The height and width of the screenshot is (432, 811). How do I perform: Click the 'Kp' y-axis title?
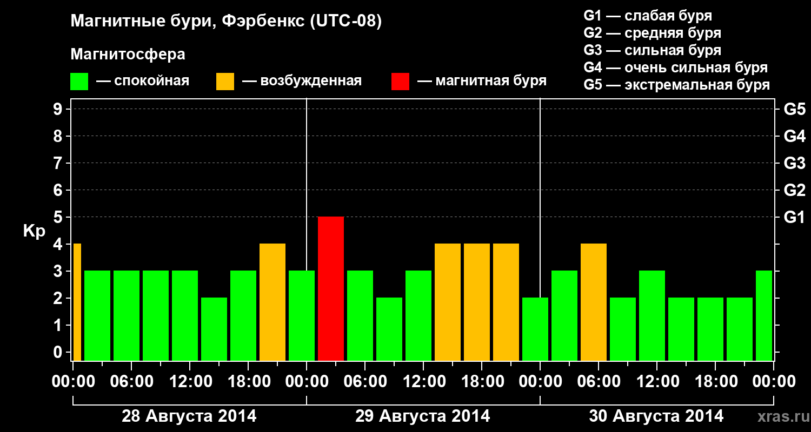(34, 232)
